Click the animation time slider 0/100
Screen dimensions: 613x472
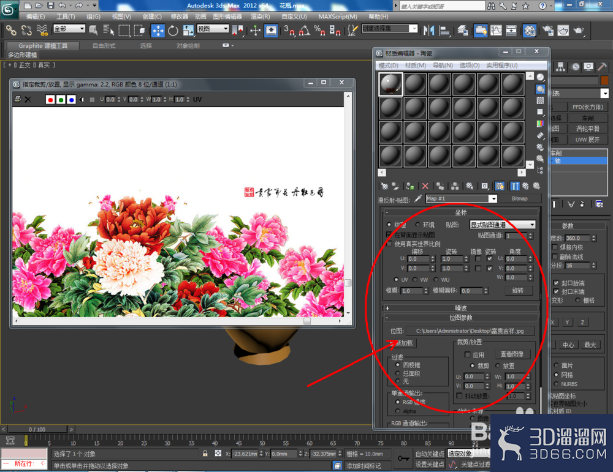(37, 429)
